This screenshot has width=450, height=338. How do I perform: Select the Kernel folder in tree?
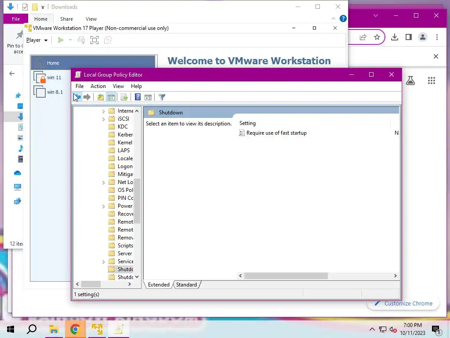pyautogui.click(x=121, y=143)
